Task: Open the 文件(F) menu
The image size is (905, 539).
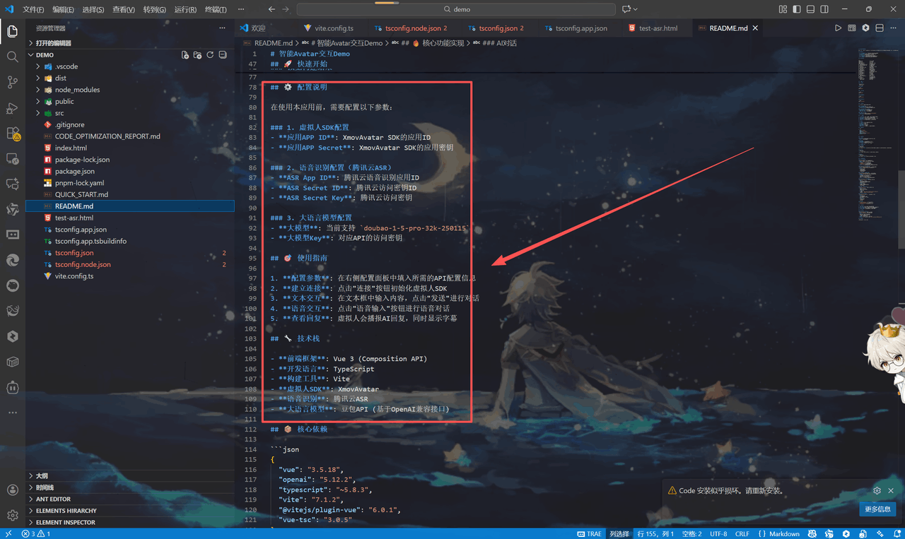Action: point(33,9)
